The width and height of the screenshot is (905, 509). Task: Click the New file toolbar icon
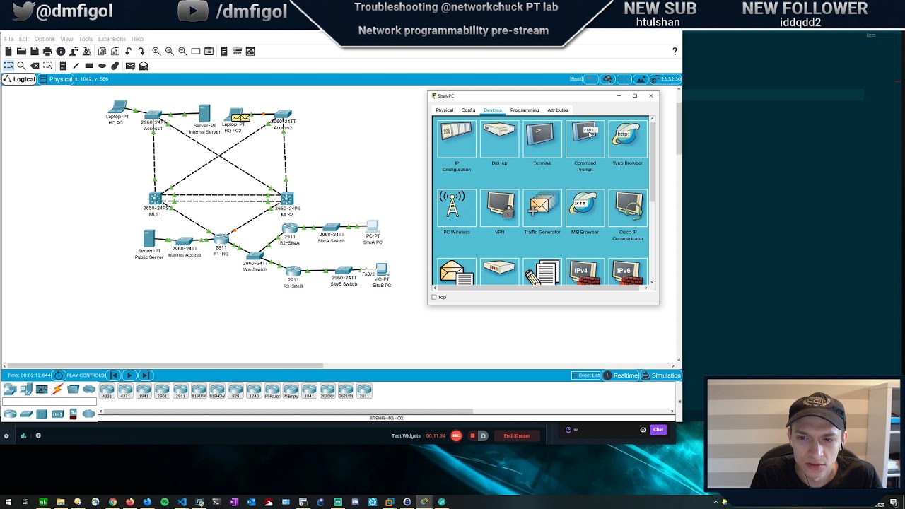point(8,51)
